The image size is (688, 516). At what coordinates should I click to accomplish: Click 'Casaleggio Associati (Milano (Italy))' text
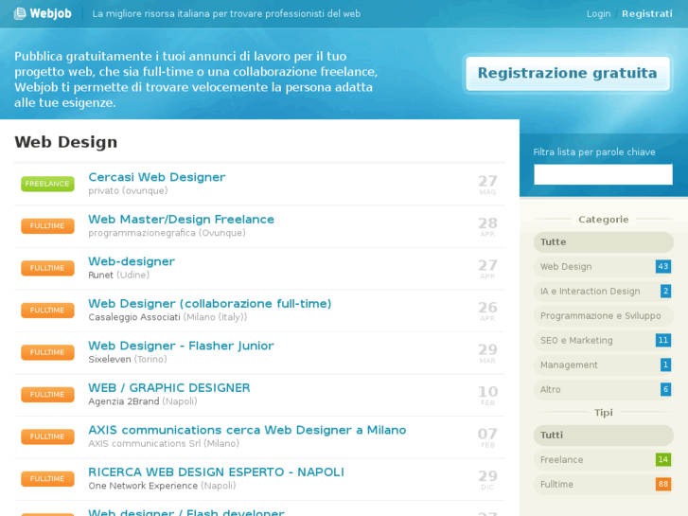168,317
